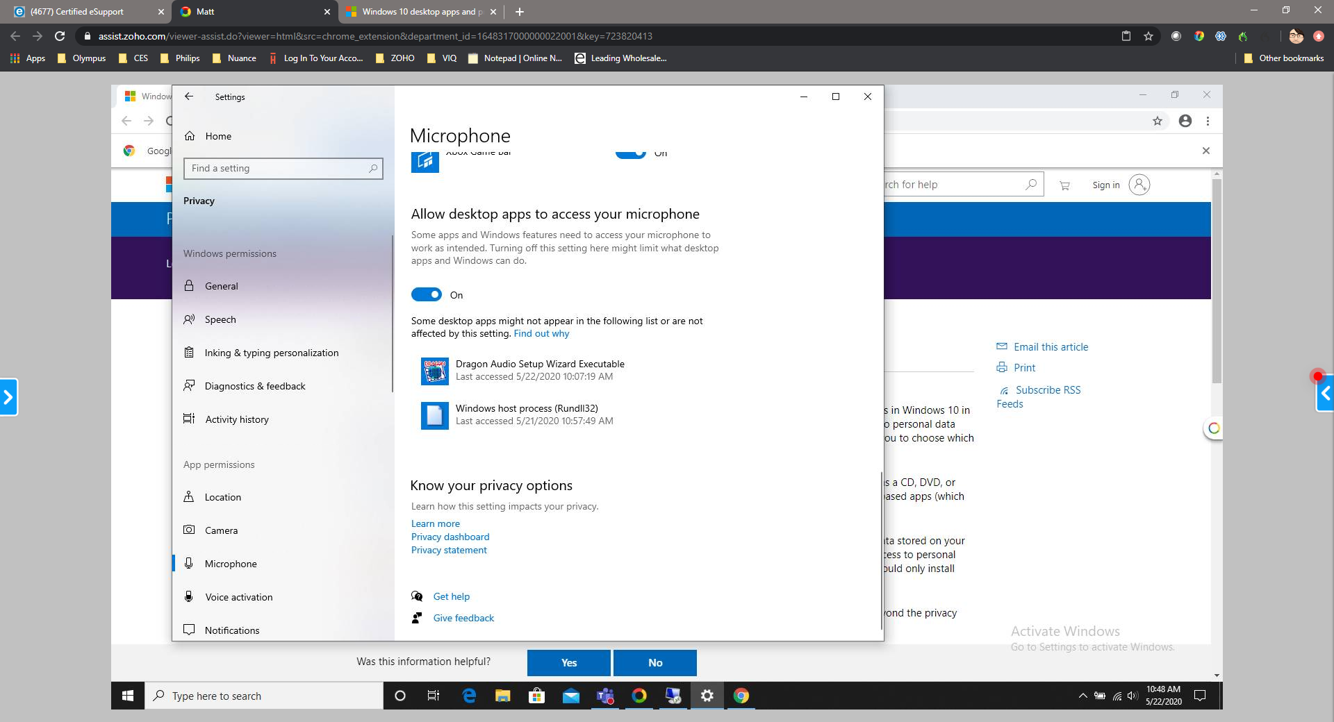Screen dimensions: 1334x722
Task: Click Email this article link
Action: [1051, 347]
